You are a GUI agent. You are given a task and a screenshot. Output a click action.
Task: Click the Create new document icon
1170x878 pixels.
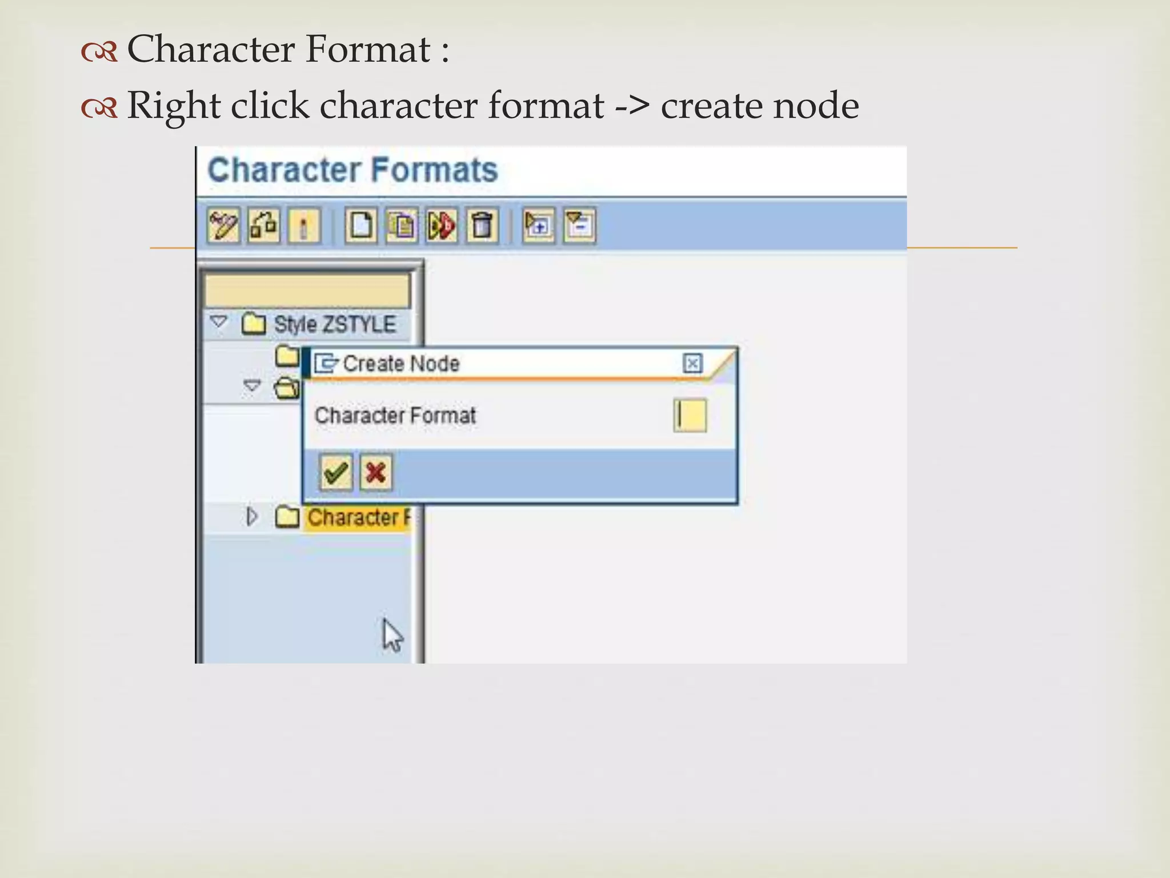[361, 226]
